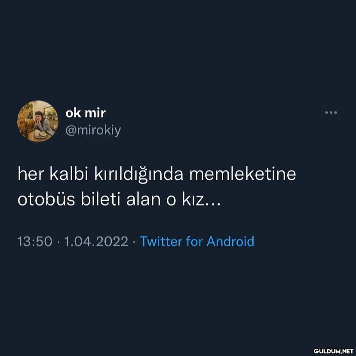
Task: Select the tweet's second line "otobüs bileti alan"
Action: (x=119, y=200)
